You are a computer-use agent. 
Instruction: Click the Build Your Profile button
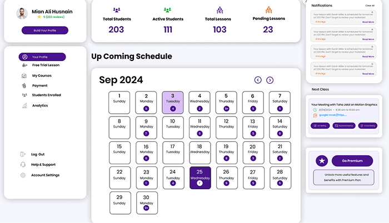tap(45, 30)
